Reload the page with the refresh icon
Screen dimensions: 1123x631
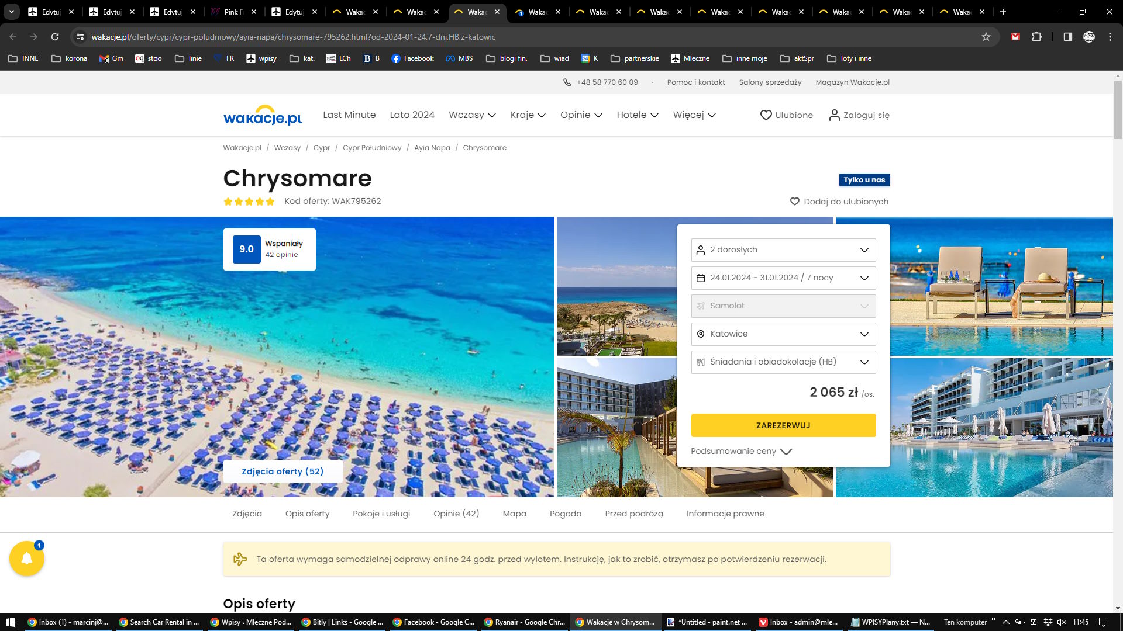pyautogui.click(x=55, y=37)
